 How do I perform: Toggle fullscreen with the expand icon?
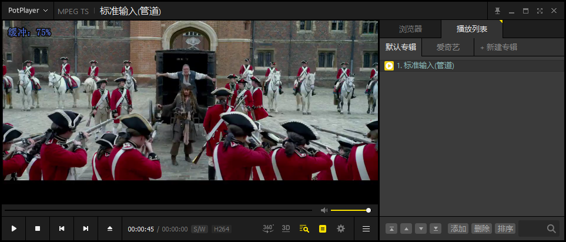click(540, 11)
